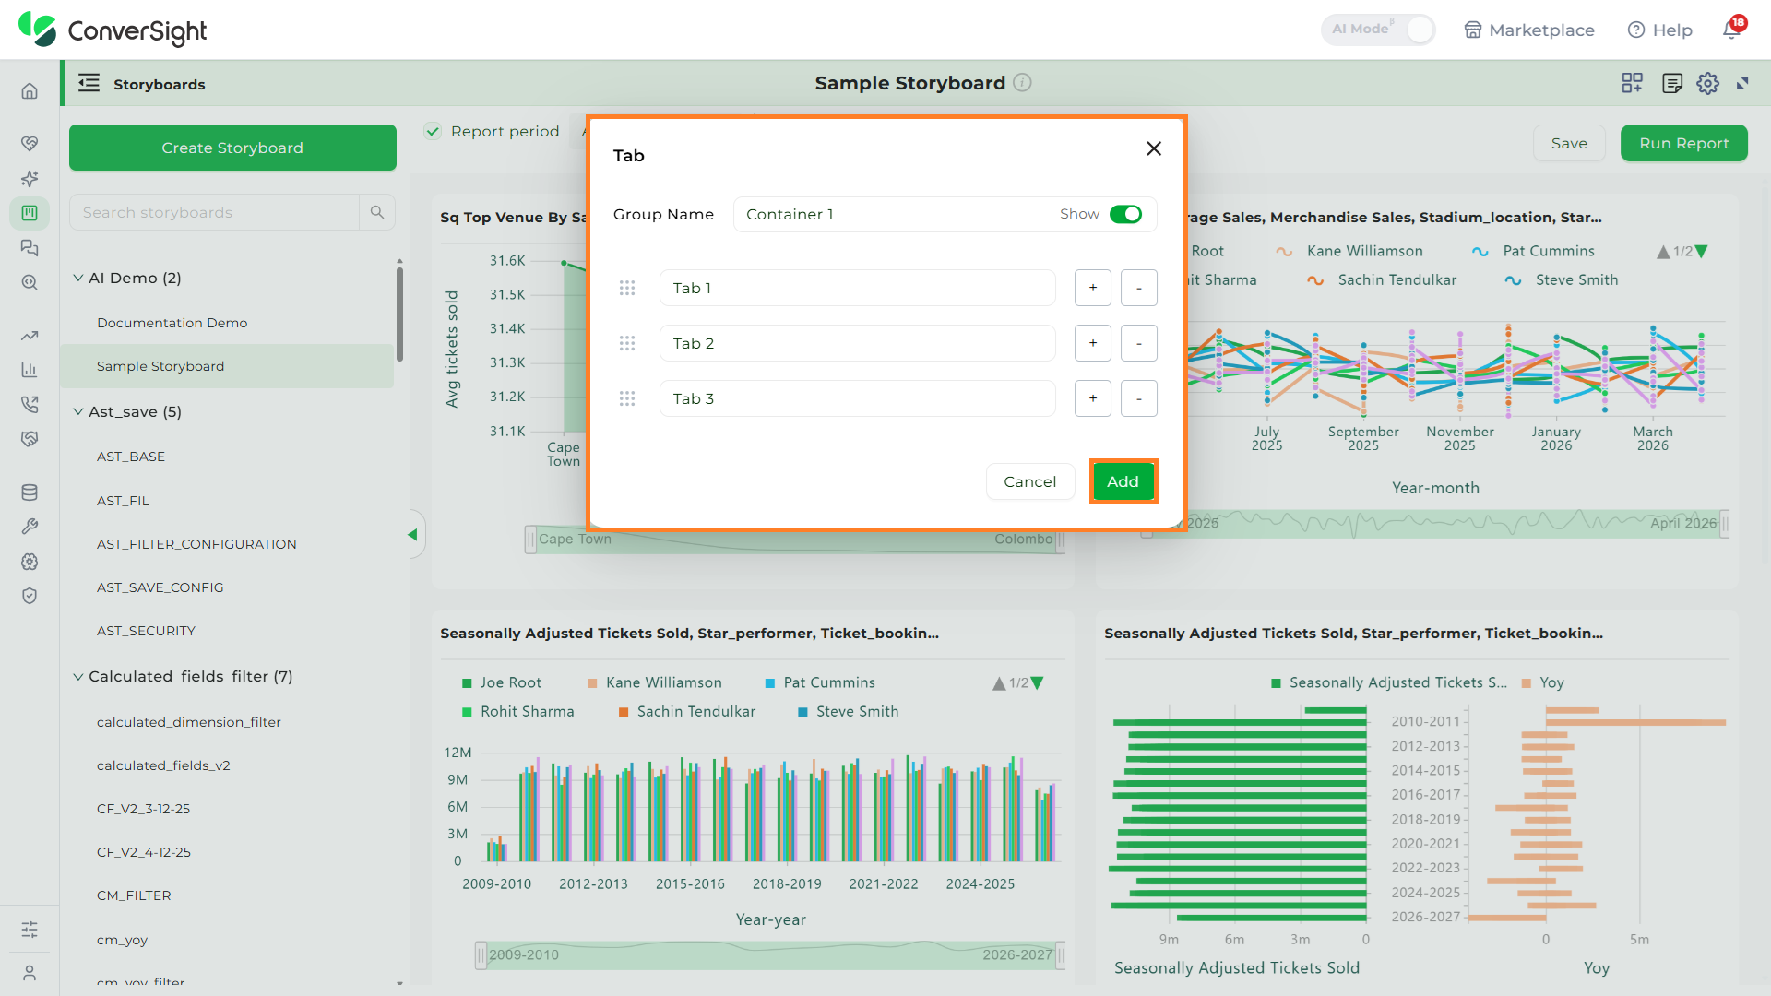1771x996 pixels.
Task: Click the drag handle for Tab 3
Action: [x=627, y=398]
